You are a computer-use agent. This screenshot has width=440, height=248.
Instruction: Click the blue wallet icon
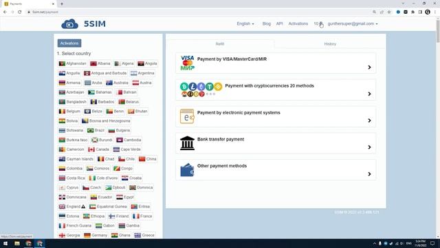click(x=187, y=170)
